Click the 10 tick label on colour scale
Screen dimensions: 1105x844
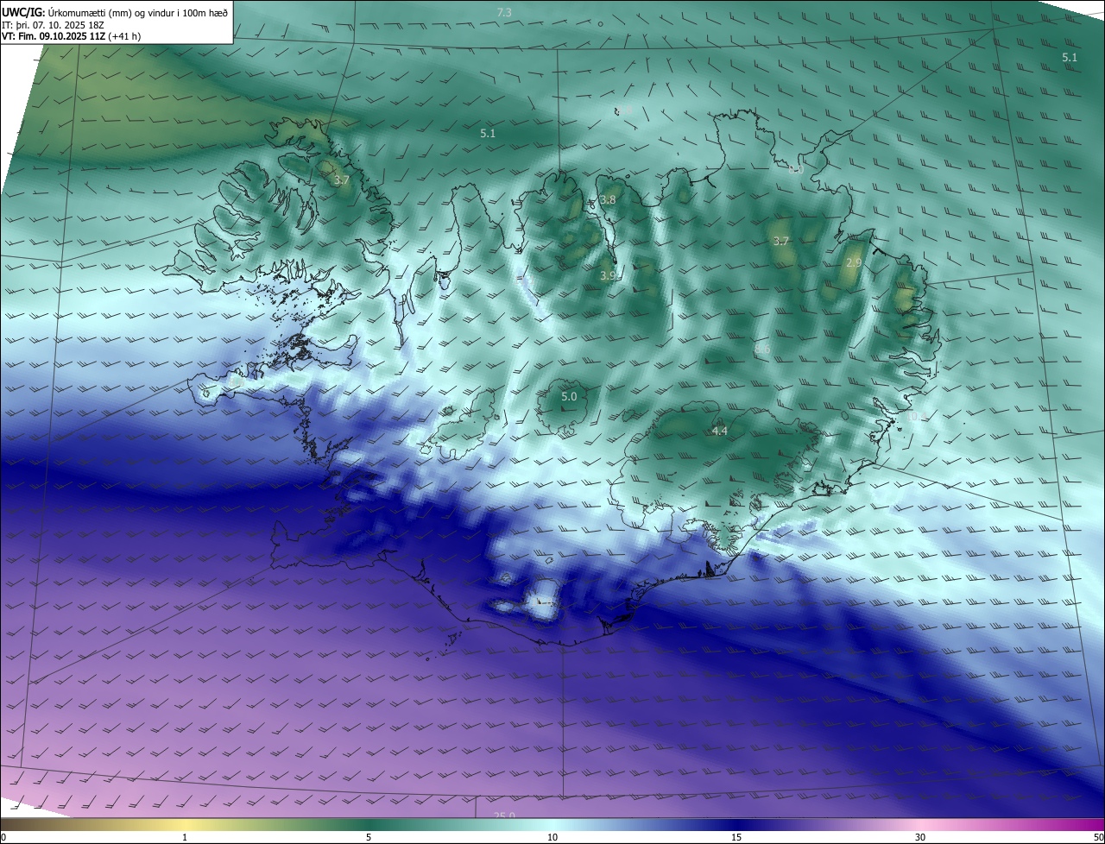pyautogui.click(x=552, y=837)
